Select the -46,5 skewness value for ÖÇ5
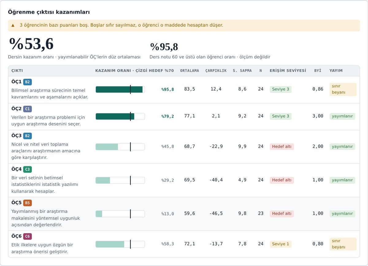Image resolution: width=368 pixels, height=266 pixels. 216,214
